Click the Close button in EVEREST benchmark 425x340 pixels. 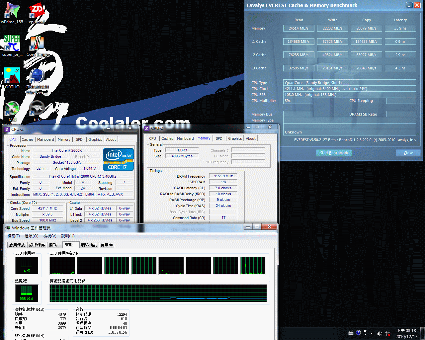tap(408, 153)
